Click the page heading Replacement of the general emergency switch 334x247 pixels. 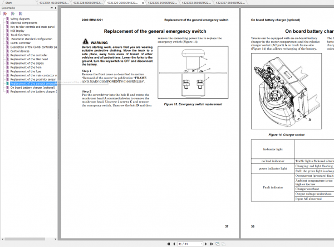(x=155, y=31)
